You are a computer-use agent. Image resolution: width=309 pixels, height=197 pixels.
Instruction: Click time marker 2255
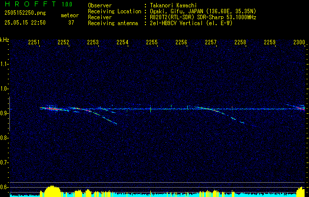coord(152,42)
